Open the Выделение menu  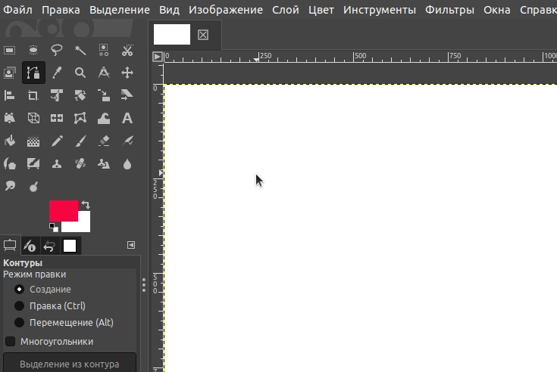[120, 10]
